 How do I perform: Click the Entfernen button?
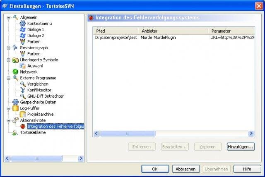(142, 147)
